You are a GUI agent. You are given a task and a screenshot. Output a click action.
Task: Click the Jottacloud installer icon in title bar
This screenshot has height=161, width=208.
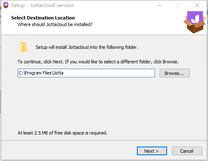coord(6,5)
